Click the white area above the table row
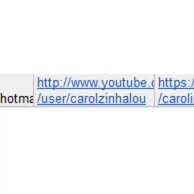 click(x=97, y=37)
